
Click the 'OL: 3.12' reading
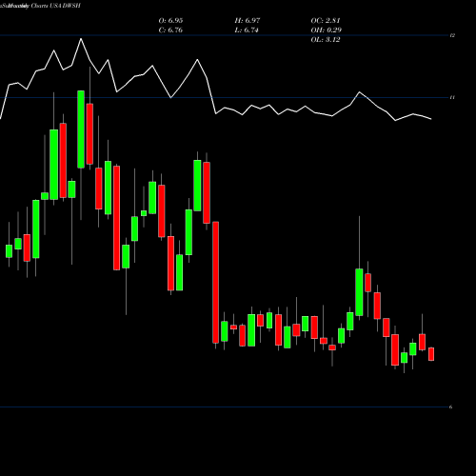point(326,40)
